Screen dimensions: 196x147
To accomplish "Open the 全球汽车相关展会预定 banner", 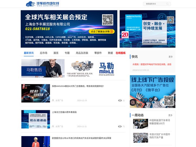I will click(69, 29).
